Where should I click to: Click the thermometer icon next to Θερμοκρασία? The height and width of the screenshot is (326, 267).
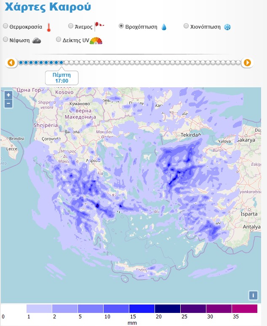(x=49, y=27)
